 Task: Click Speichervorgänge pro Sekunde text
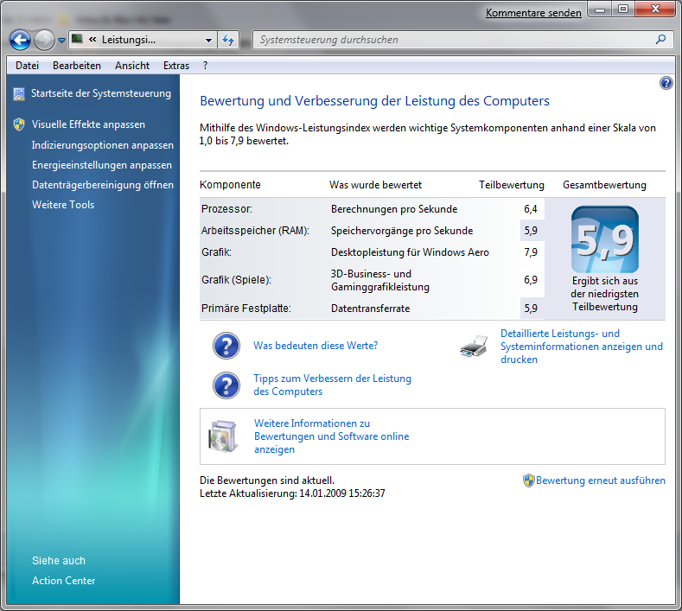pos(402,231)
